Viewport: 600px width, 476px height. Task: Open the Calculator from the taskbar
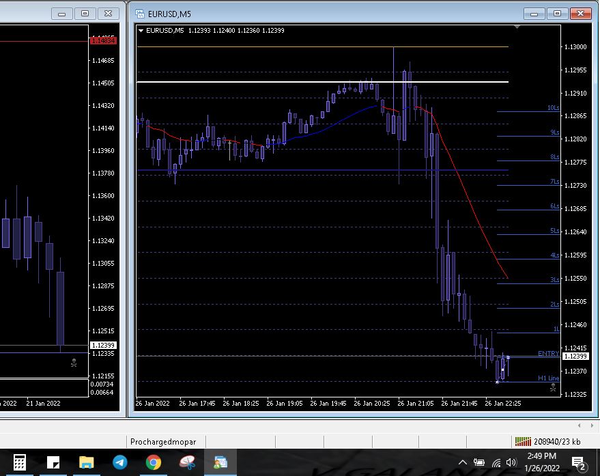[x=20, y=462]
